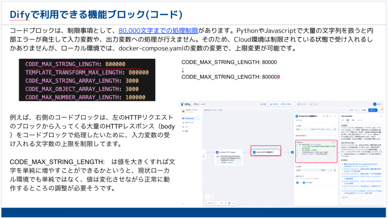Screen dimensions: 388x219
Task: Open the ナレッジ navigation tab
Action: pos(302,104)
